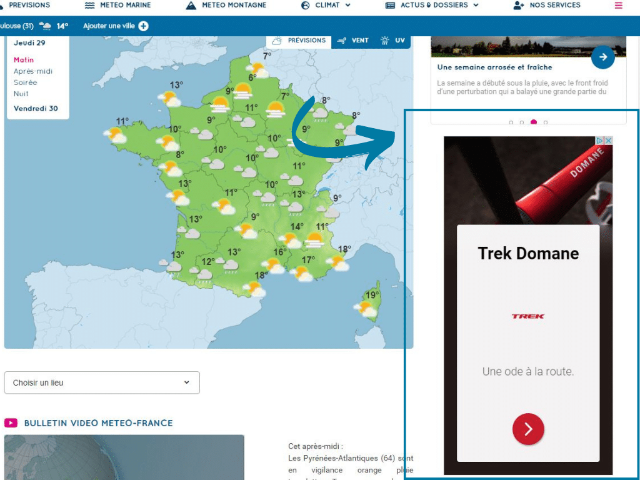Click the newspaper icon beside ACTUS & DOSSIERS
The height and width of the screenshot is (480, 640).
pos(390,5)
